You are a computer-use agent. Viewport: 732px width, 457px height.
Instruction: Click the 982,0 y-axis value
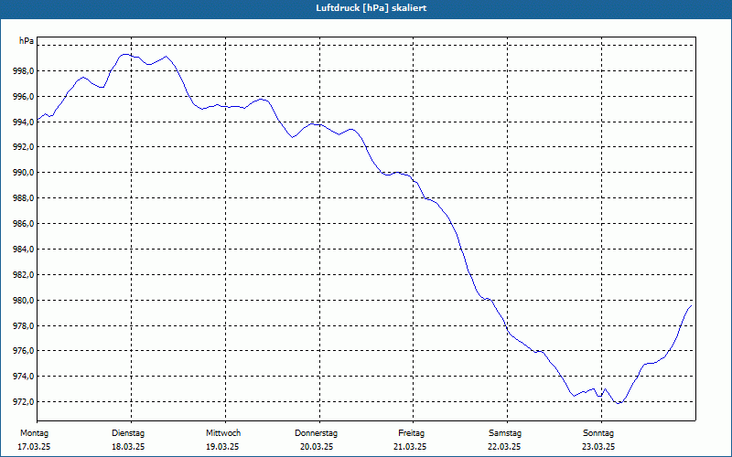pyautogui.click(x=24, y=275)
